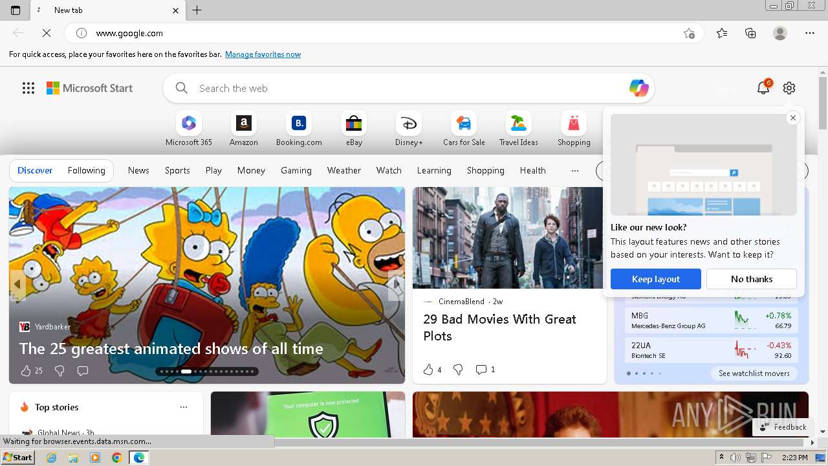Viewport: 828px width, 466px height.
Task: View site information icon in address bar
Action: tap(82, 33)
